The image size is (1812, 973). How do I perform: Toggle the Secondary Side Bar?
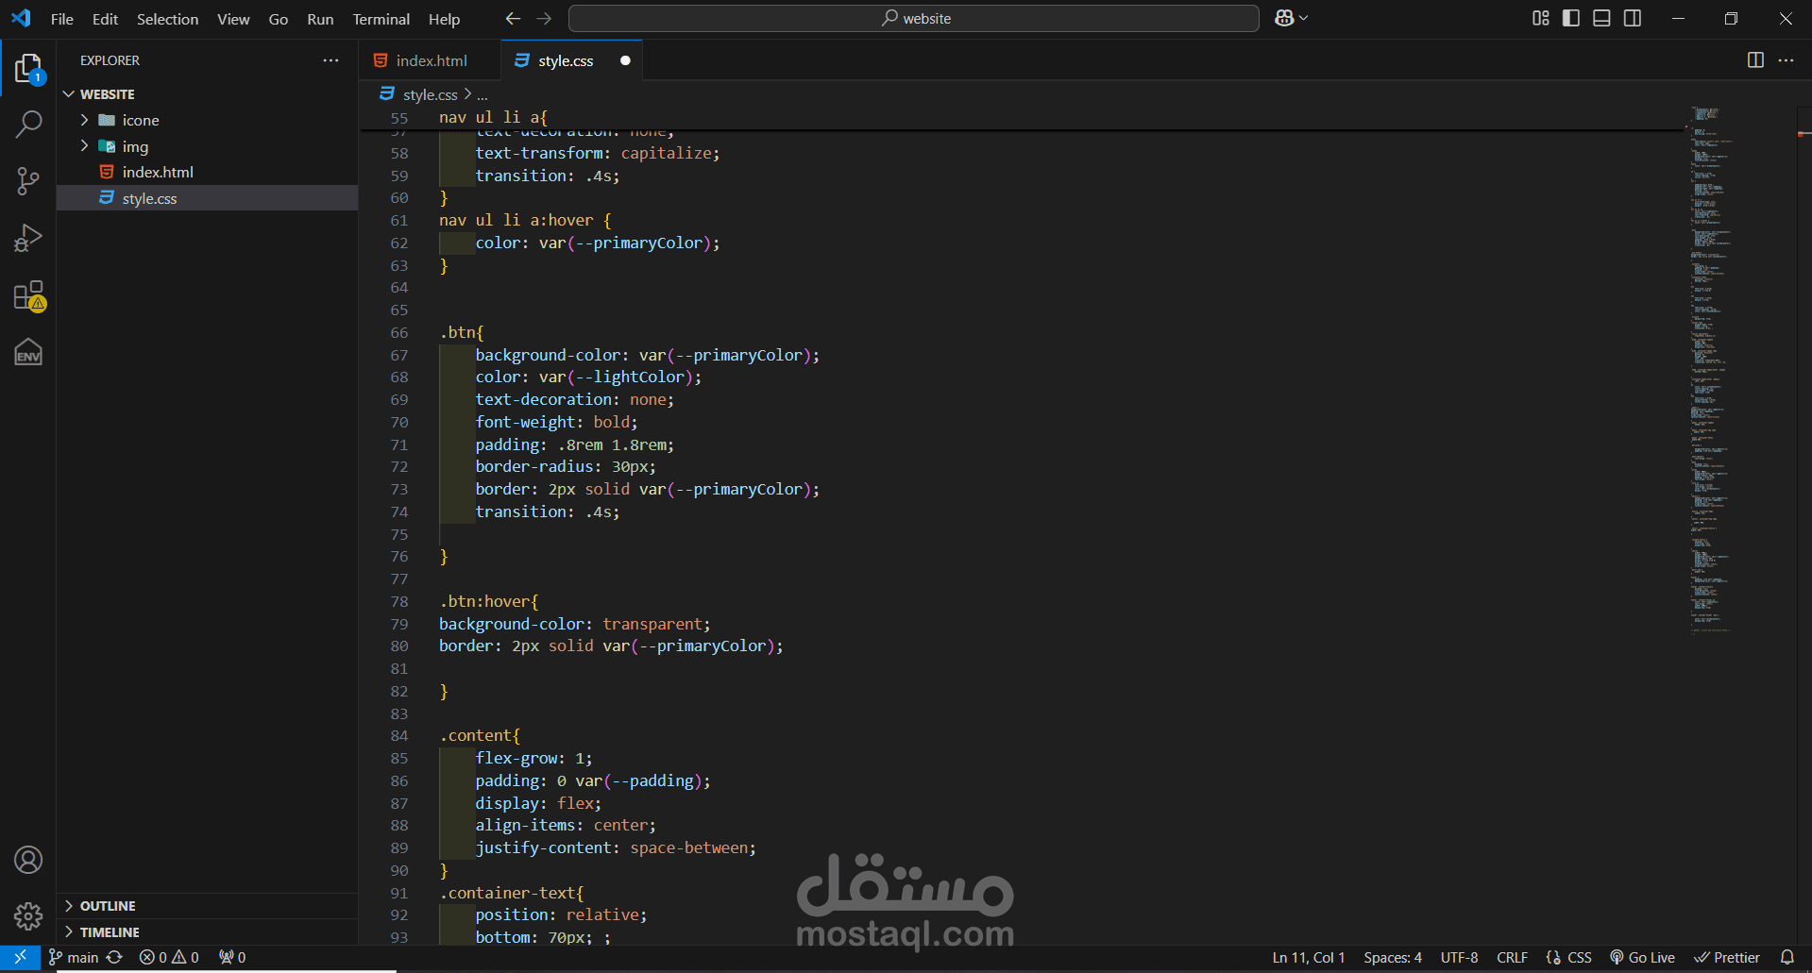click(x=1633, y=18)
